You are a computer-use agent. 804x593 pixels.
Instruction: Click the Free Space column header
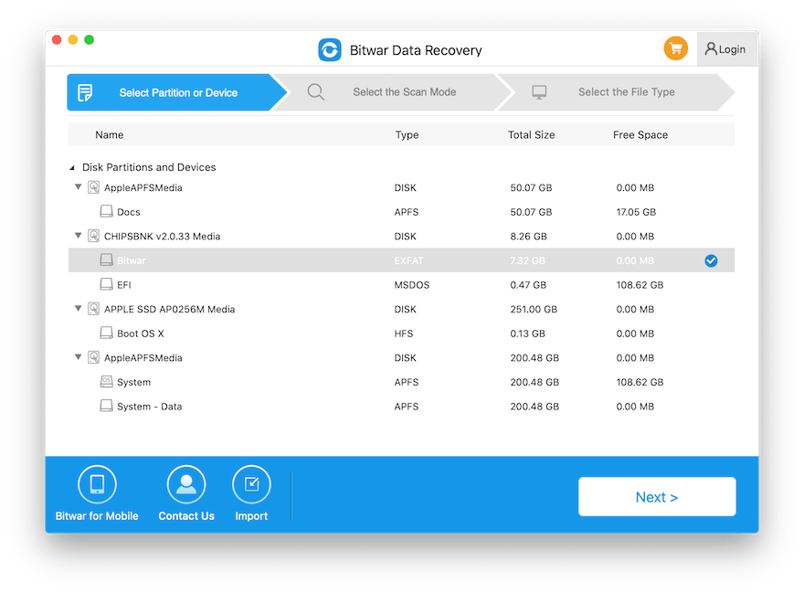(x=640, y=135)
